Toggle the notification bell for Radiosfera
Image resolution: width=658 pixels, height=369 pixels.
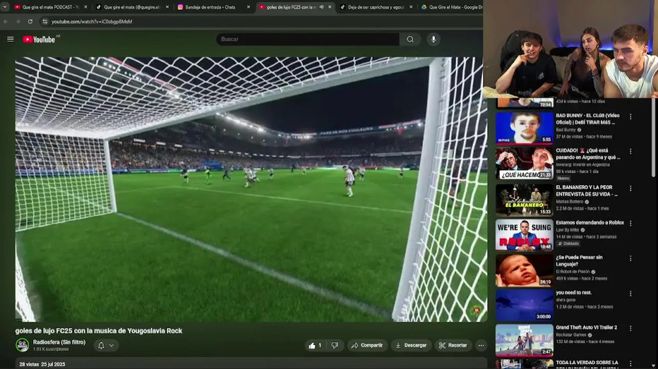pyautogui.click(x=101, y=345)
